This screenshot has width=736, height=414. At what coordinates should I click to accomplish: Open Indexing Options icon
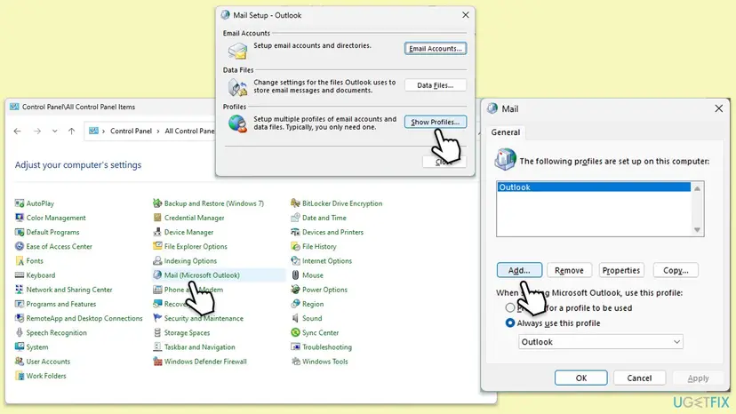(x=157, y=260)
